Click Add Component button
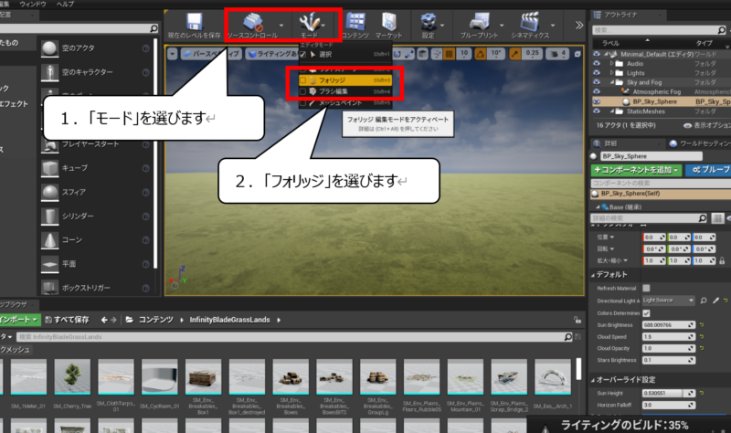 tap(636, 170)
